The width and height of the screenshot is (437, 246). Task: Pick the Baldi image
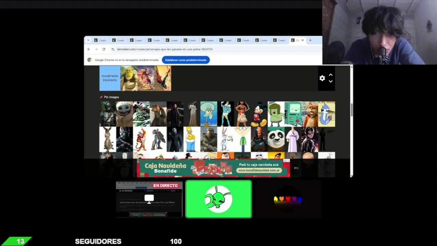(242, 139)
